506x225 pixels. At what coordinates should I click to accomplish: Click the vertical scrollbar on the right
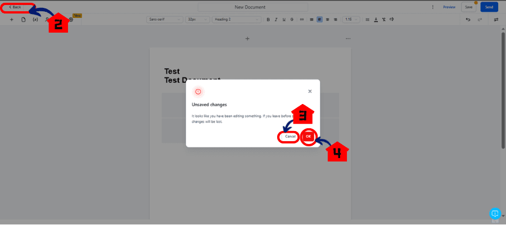pyautogui.click(x=503, y=91)
